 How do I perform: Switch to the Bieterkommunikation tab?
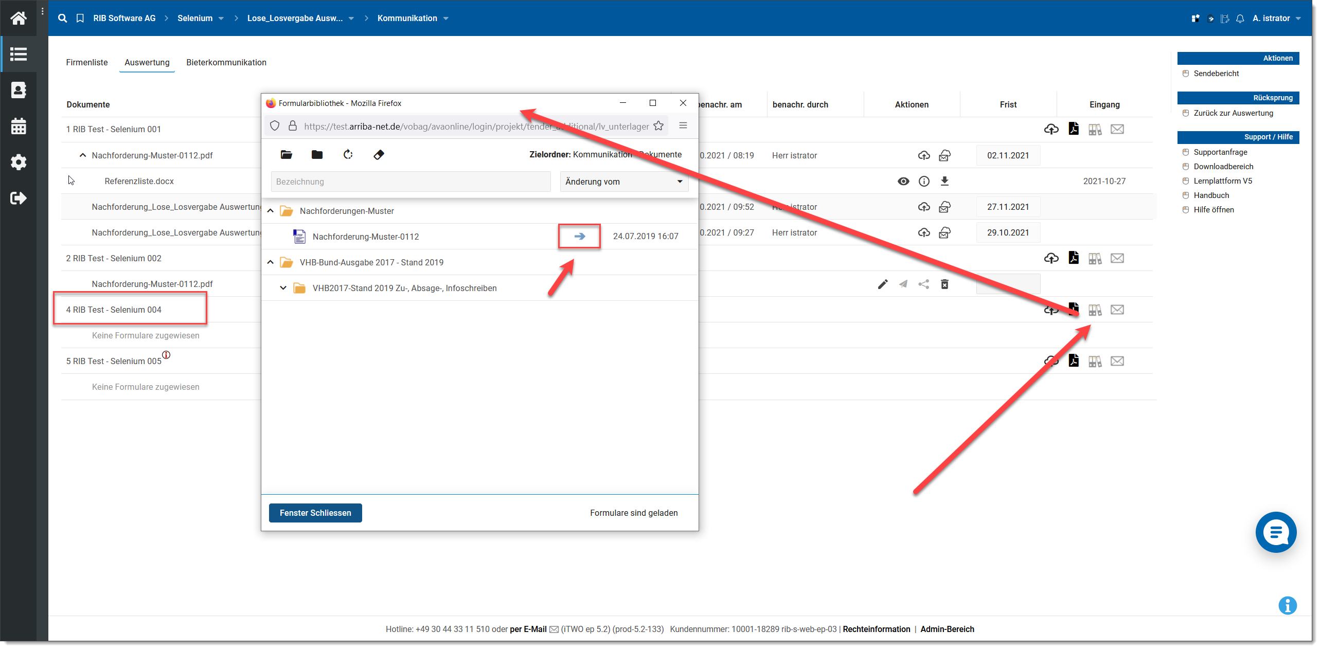point(226,62)
